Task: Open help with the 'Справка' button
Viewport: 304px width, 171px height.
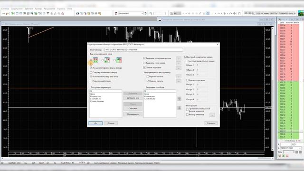Action: tap(211, 123)
